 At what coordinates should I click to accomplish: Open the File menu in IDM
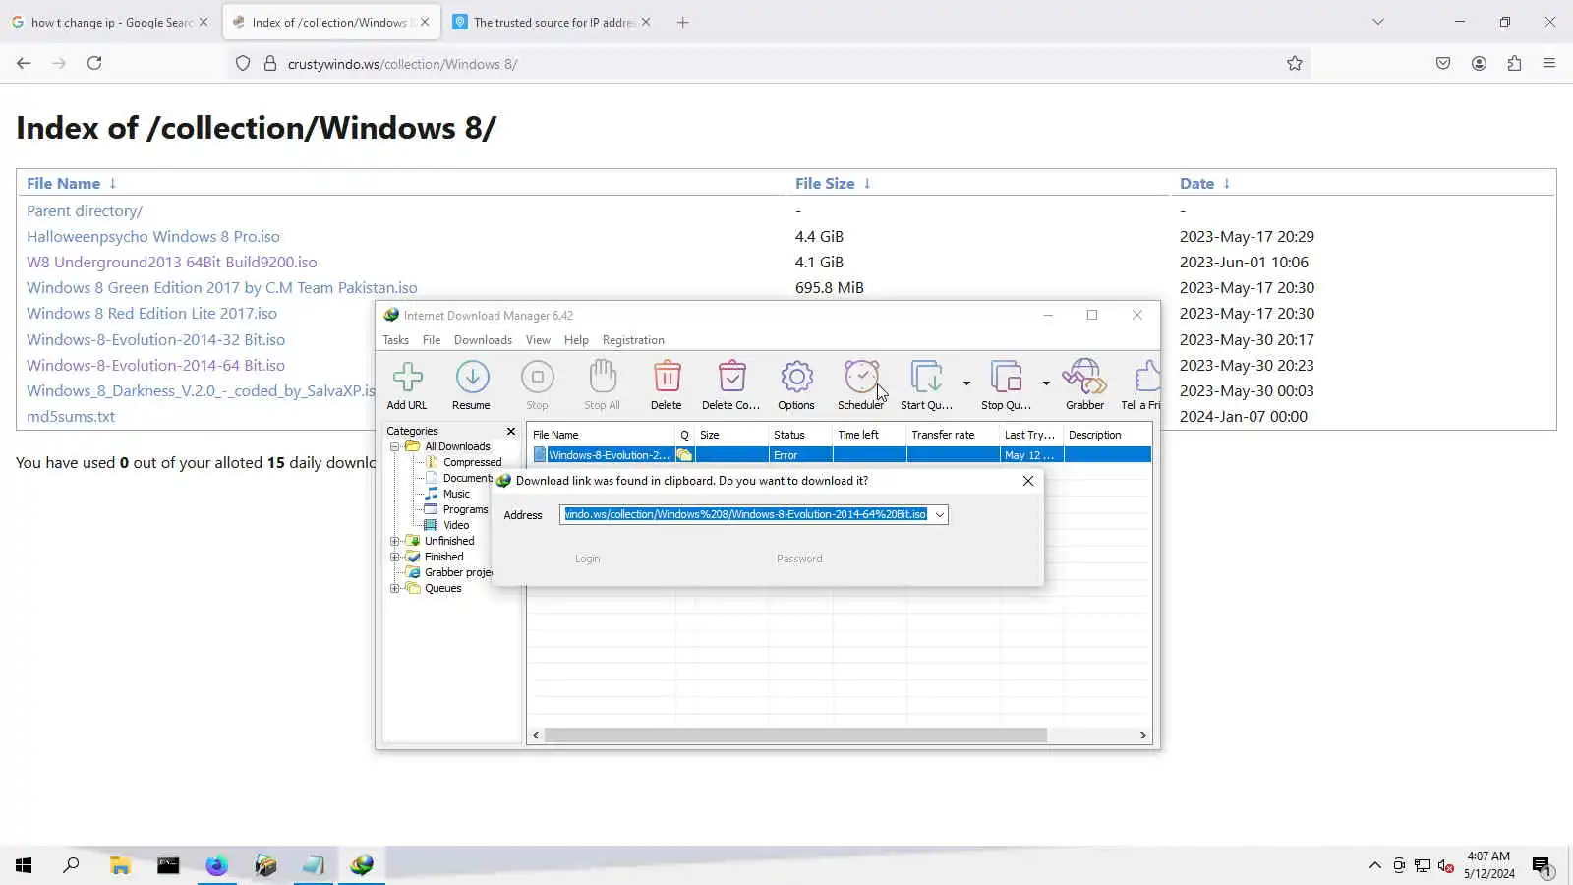[432, 340]
